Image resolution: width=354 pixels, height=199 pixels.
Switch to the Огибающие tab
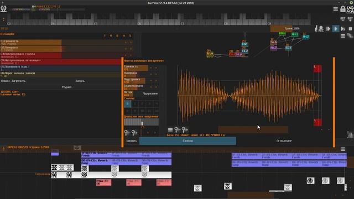284,140
